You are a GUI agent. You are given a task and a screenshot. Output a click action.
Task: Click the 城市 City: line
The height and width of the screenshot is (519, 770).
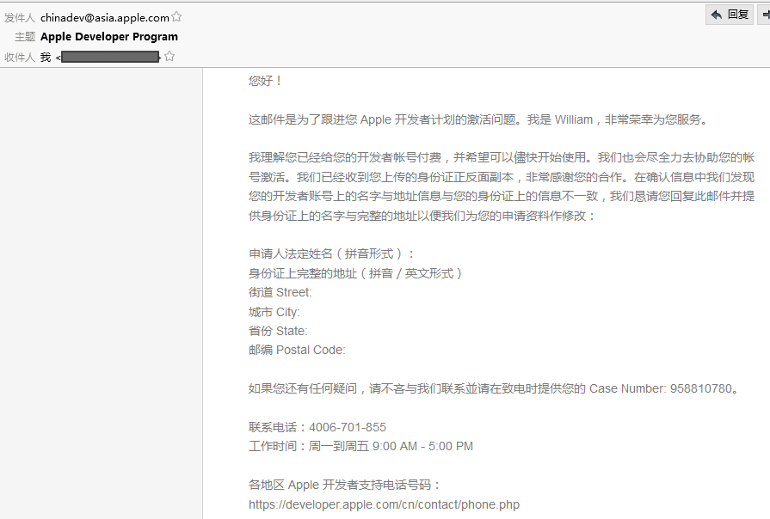(274, 312)
